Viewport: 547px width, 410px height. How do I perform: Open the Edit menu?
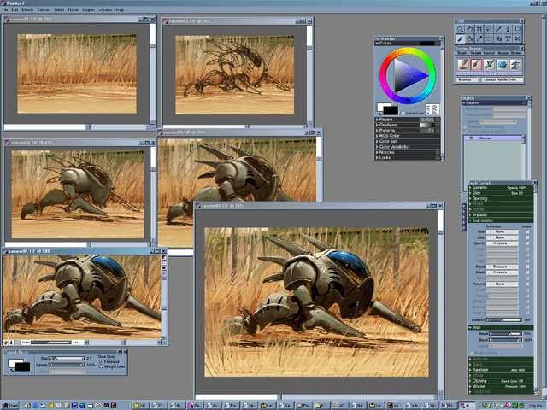(15, 9)
